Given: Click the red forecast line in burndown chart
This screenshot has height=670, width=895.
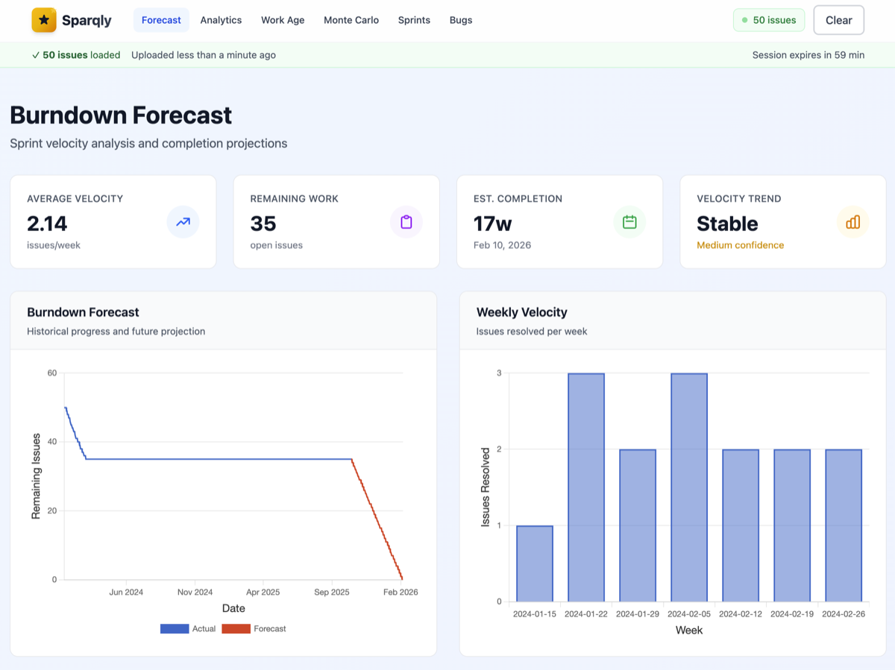Looking at the screenshot, I should pyautogui.click(x=377, y=519).
